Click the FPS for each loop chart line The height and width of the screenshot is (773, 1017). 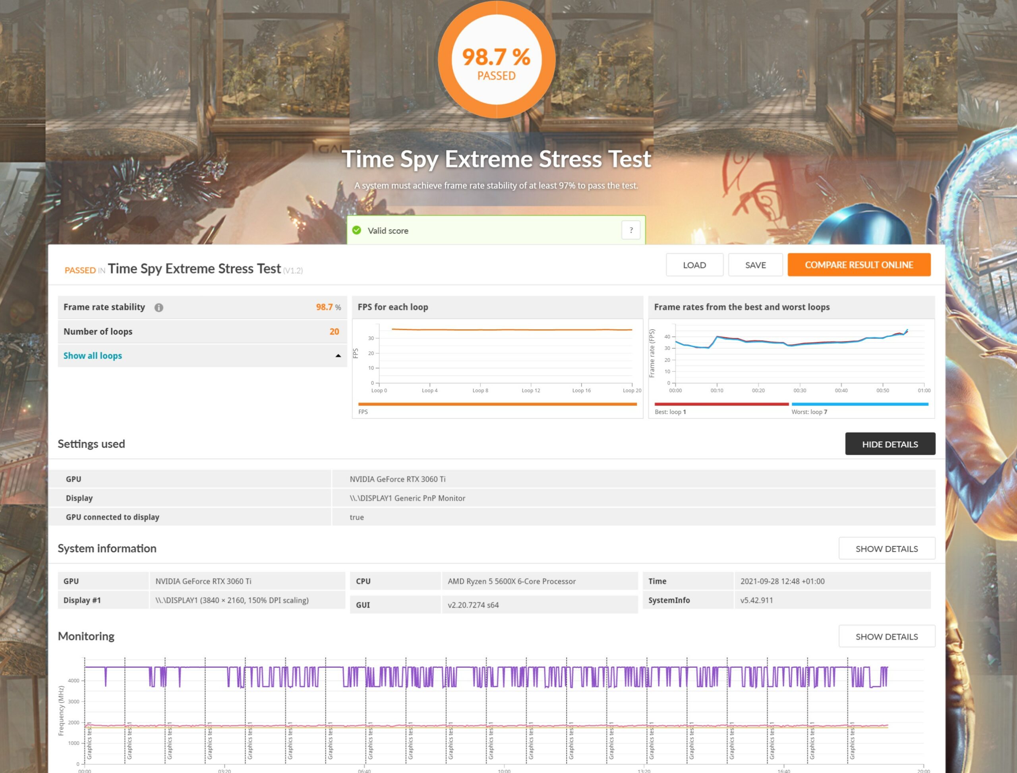tap(511, 329)
